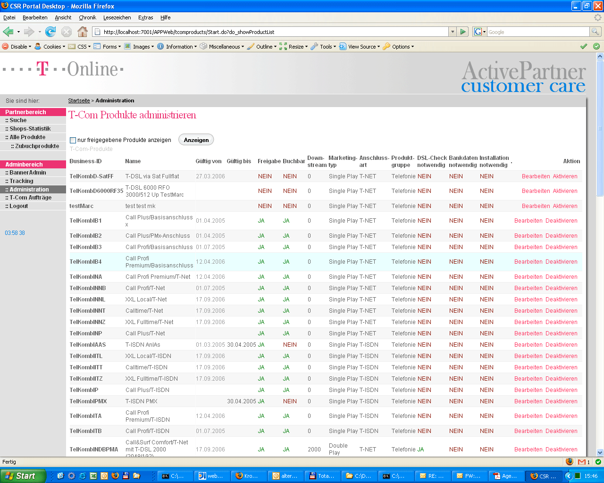
Task: Click the Google search magnifier icon
Action: pyautogui.click(x=596, y=32)
